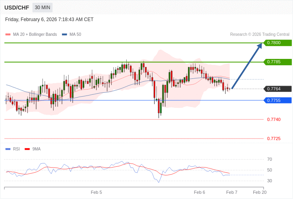Viewport: 293px width, 199px height.
Task: Click the chart timestamp Friday, February 6, 2026
Action: (49, 20)
